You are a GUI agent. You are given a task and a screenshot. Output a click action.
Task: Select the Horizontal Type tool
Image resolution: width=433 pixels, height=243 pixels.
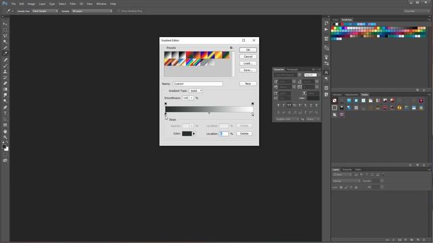[5, 113]
